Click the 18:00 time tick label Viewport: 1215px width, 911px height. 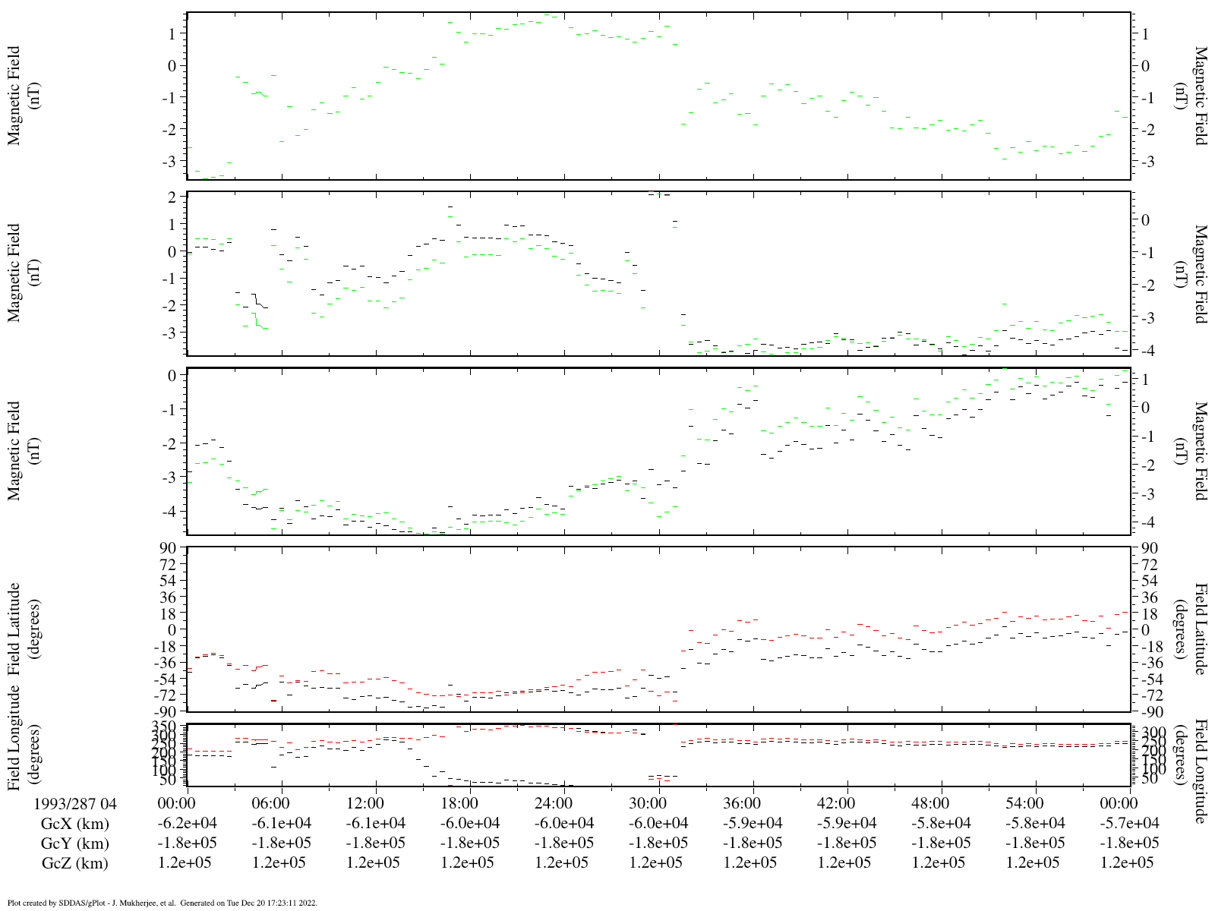point(459,803)
